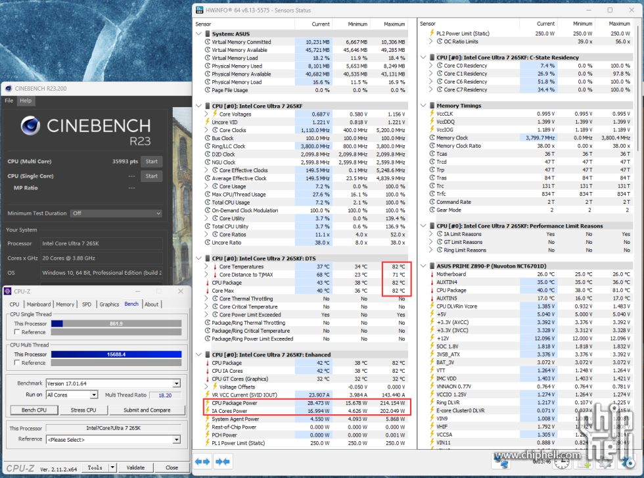Click the lightning icon of the VccDDQ row
The width and height of the screenshot is (644, 478).
click(432, 122)
